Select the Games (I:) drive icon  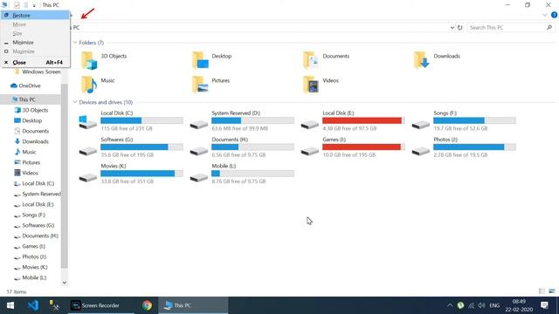[310, 151]
